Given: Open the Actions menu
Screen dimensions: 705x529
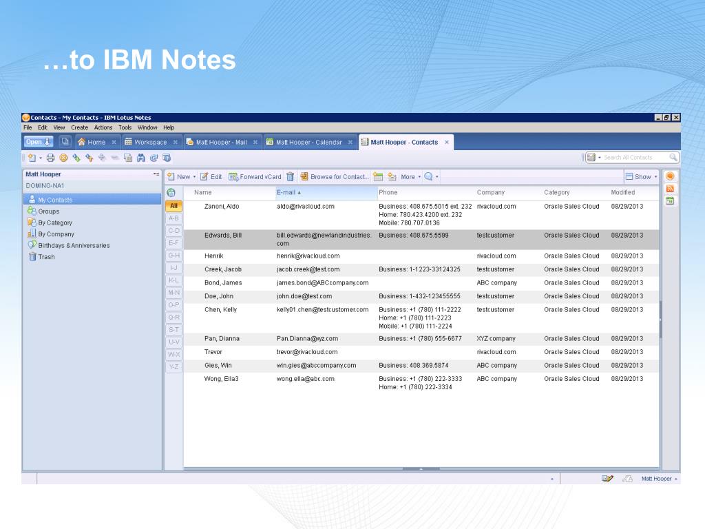Looking at the screenshot, I should click(x=103, y=127).
